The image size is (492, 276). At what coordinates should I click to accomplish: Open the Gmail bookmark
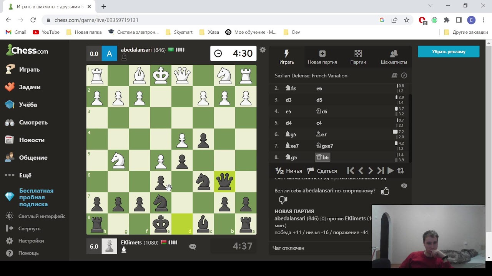pyautogui.click(x=16, y=32)
